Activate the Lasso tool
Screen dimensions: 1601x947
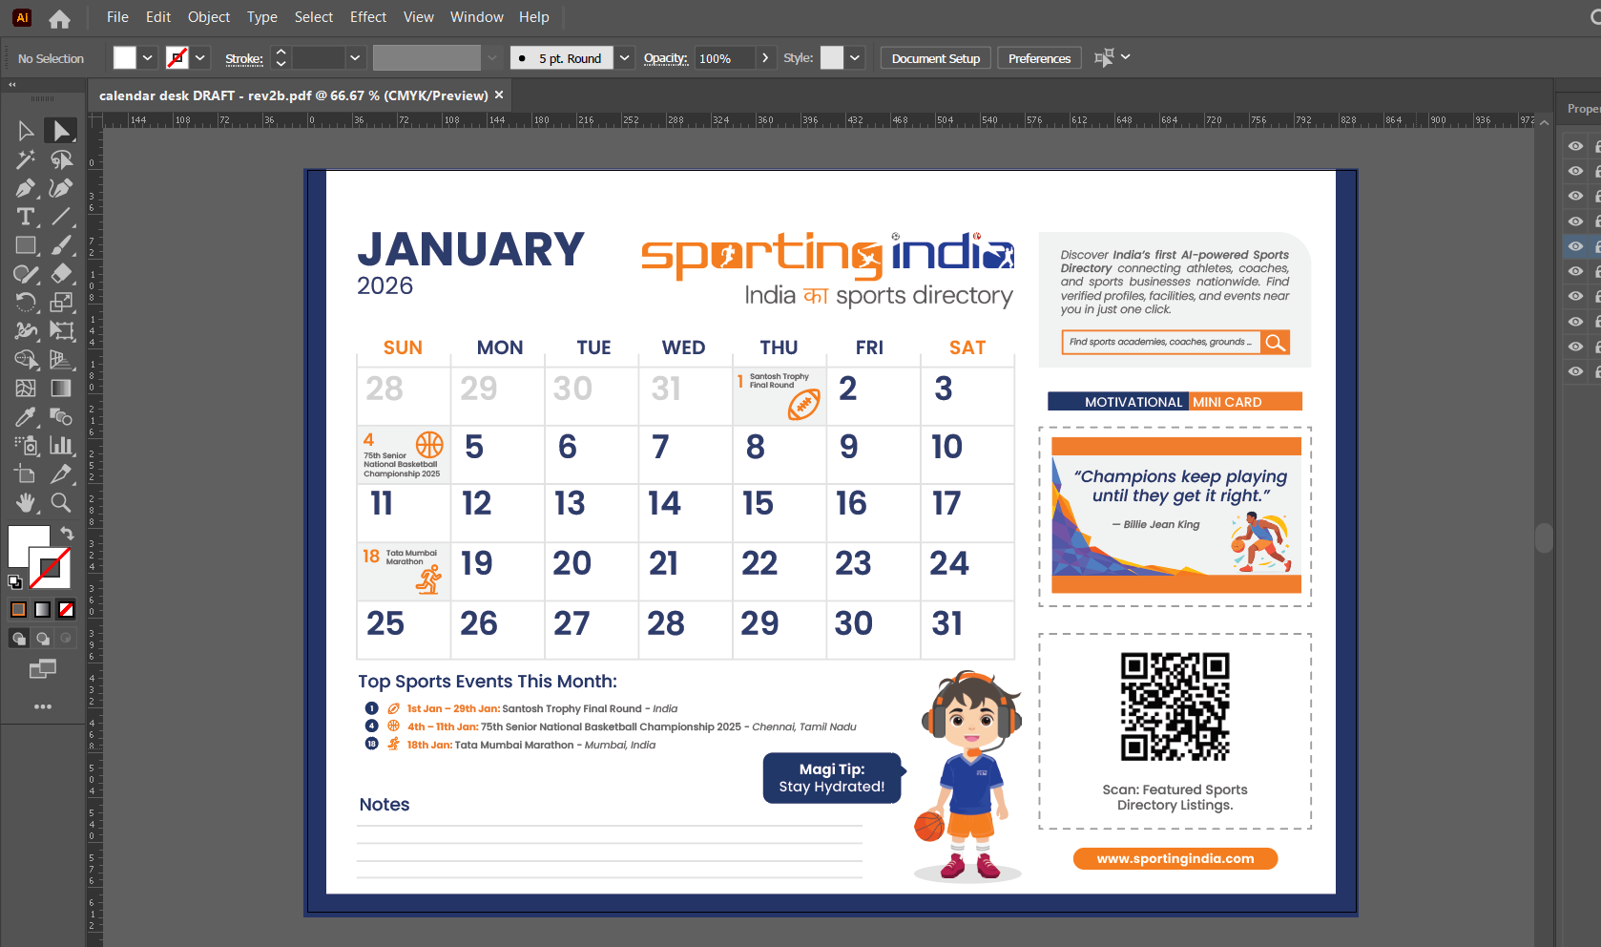coord(61,159)
